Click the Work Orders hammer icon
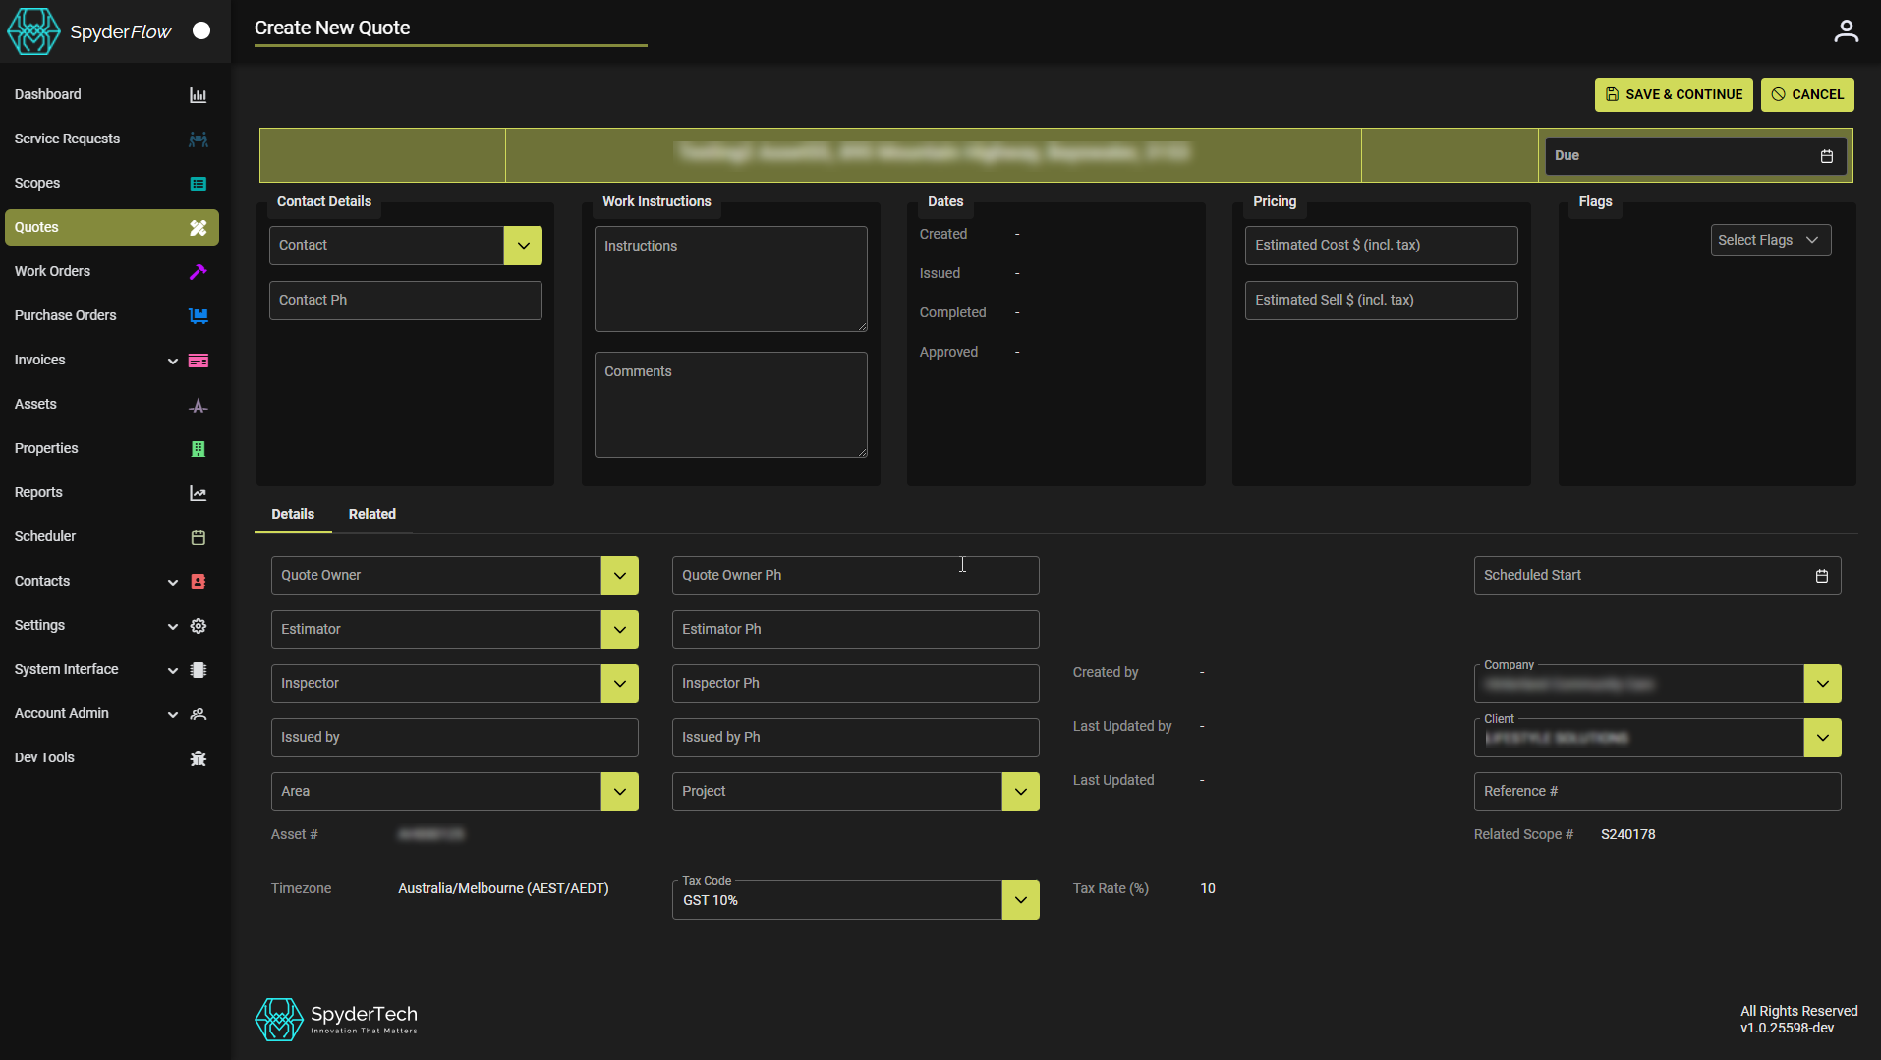This screenshot has height=1060, width=1881. (x=198, y=272)
